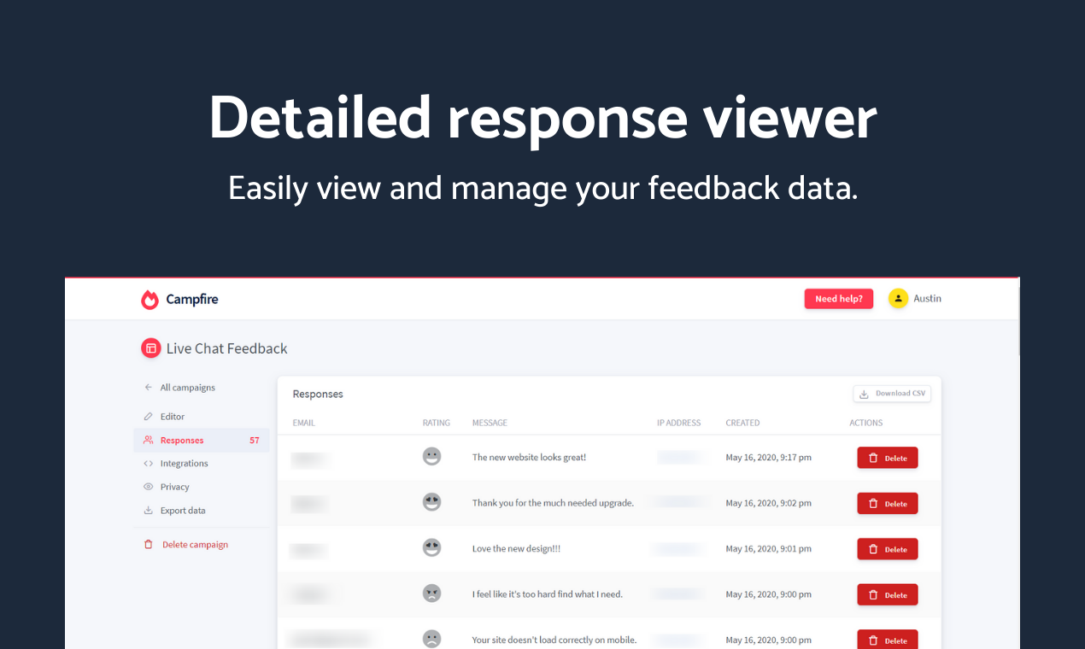Select message 'Thank you for the much needed upgrade.'
This screenshot has height=649, width=1085.
(553, 503)
